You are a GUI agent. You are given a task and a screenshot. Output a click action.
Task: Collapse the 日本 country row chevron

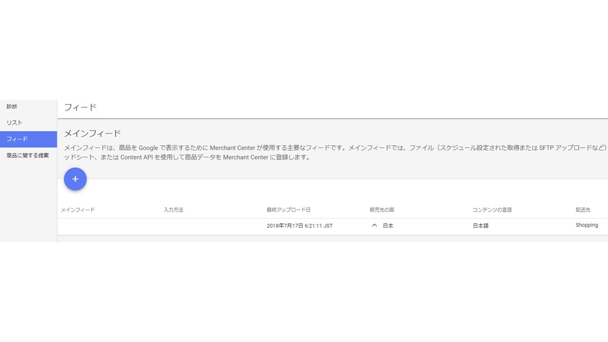[x=374, y=226]
